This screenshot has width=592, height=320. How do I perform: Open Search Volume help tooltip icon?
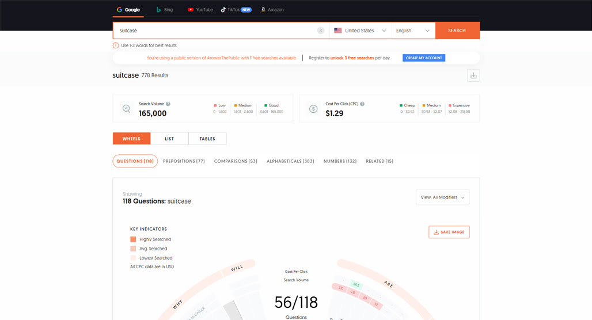[168, 104]
